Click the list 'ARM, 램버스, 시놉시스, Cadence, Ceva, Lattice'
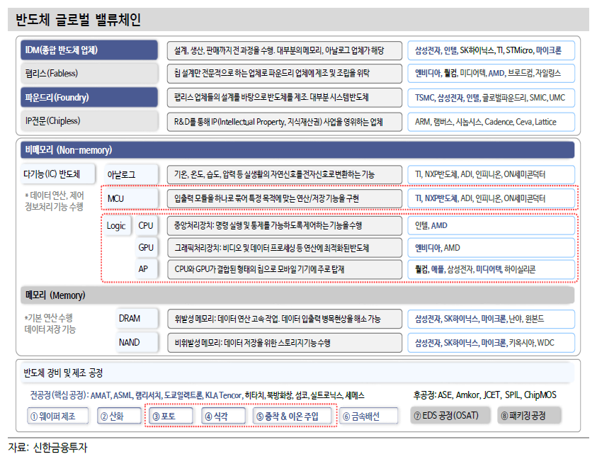597x459 pixels. (x=491, y=122)
